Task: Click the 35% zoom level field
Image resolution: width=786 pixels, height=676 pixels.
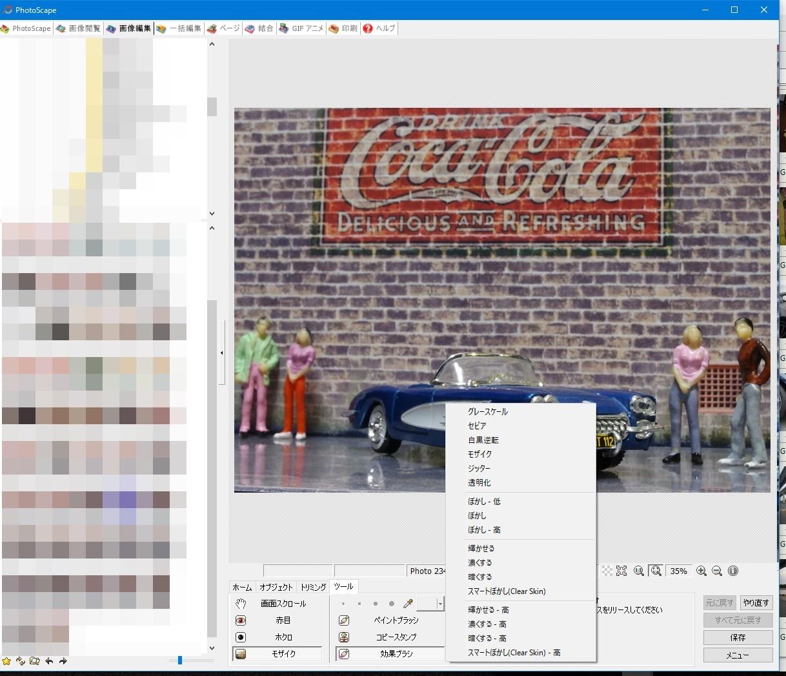Action: coord(679,571)
